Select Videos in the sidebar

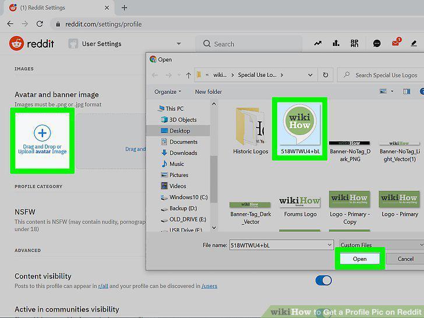coord(174,186)
